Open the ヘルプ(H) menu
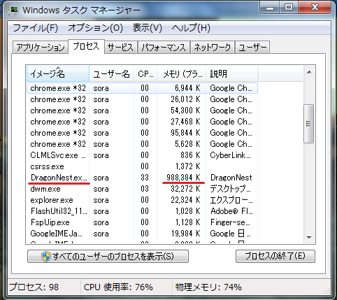The width and height of the screenshot is (337, 300). (191, 28)
